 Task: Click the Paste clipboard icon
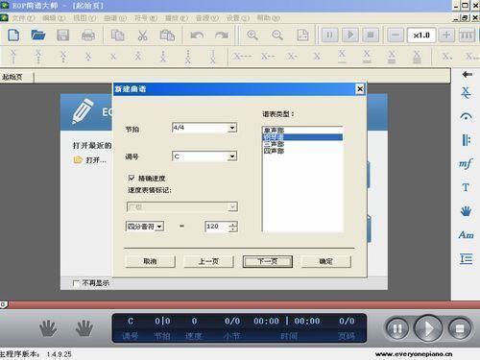click(x=167, y=35)
